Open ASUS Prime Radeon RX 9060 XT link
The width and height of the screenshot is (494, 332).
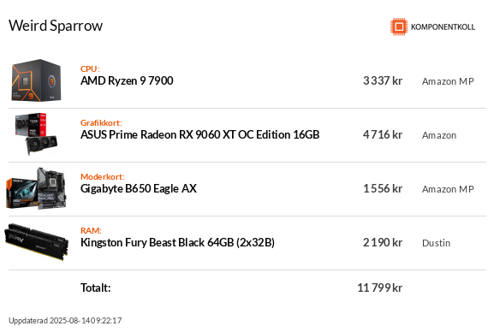(200, 134)
